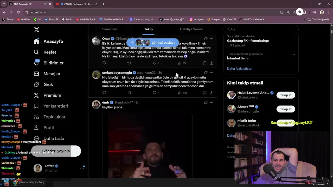Open émir's video thumbnail
The image size is (333, 187).
[147, 145]
